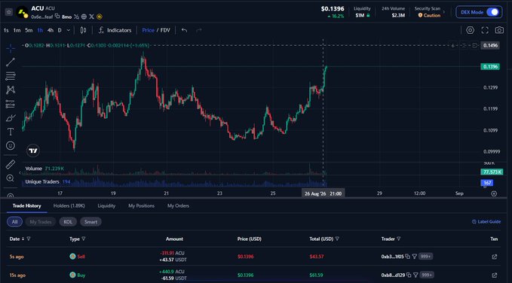
Task: Open the Type column filter
Action: [83, 239]
